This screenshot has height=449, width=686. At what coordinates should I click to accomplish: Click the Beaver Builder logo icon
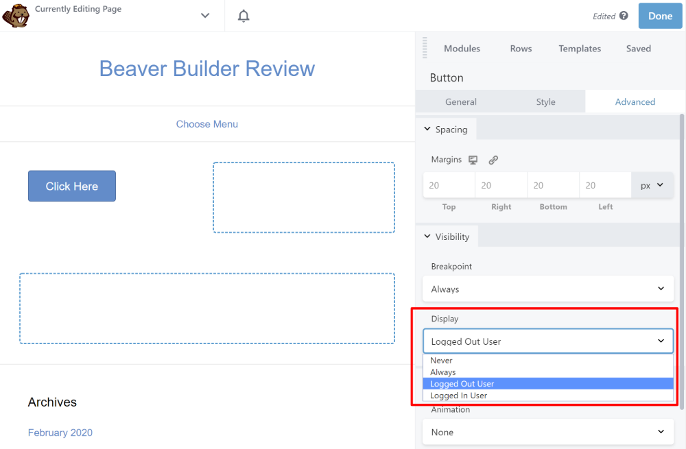(16, 16)
